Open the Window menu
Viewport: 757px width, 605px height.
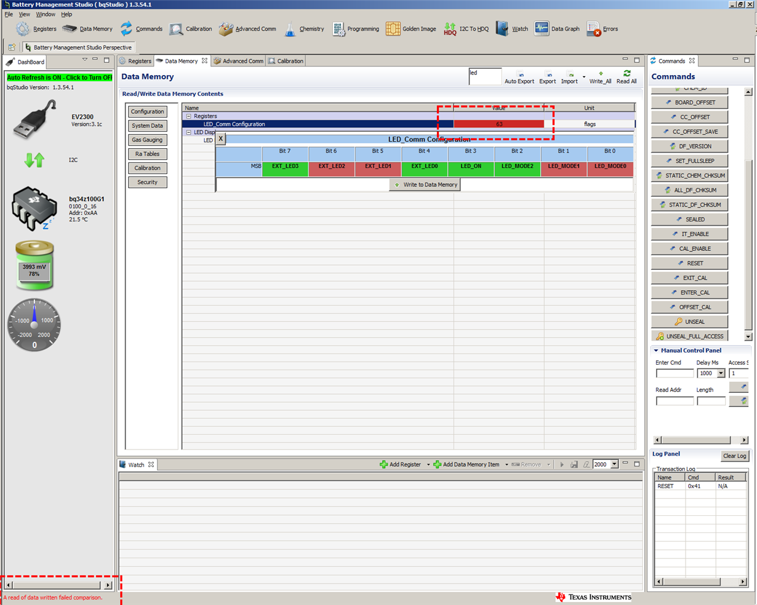(46, 14)
